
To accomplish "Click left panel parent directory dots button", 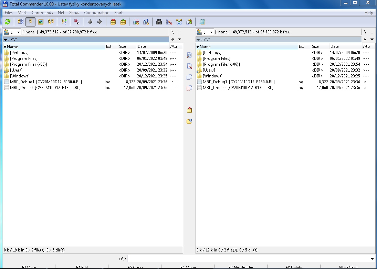I will (179, 32).
